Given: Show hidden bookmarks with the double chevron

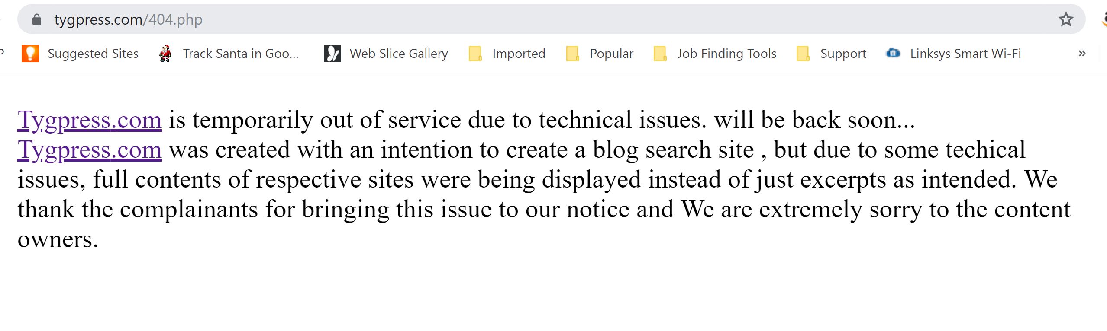Looking at the screenshot, I should click(x=1082, y=54).
